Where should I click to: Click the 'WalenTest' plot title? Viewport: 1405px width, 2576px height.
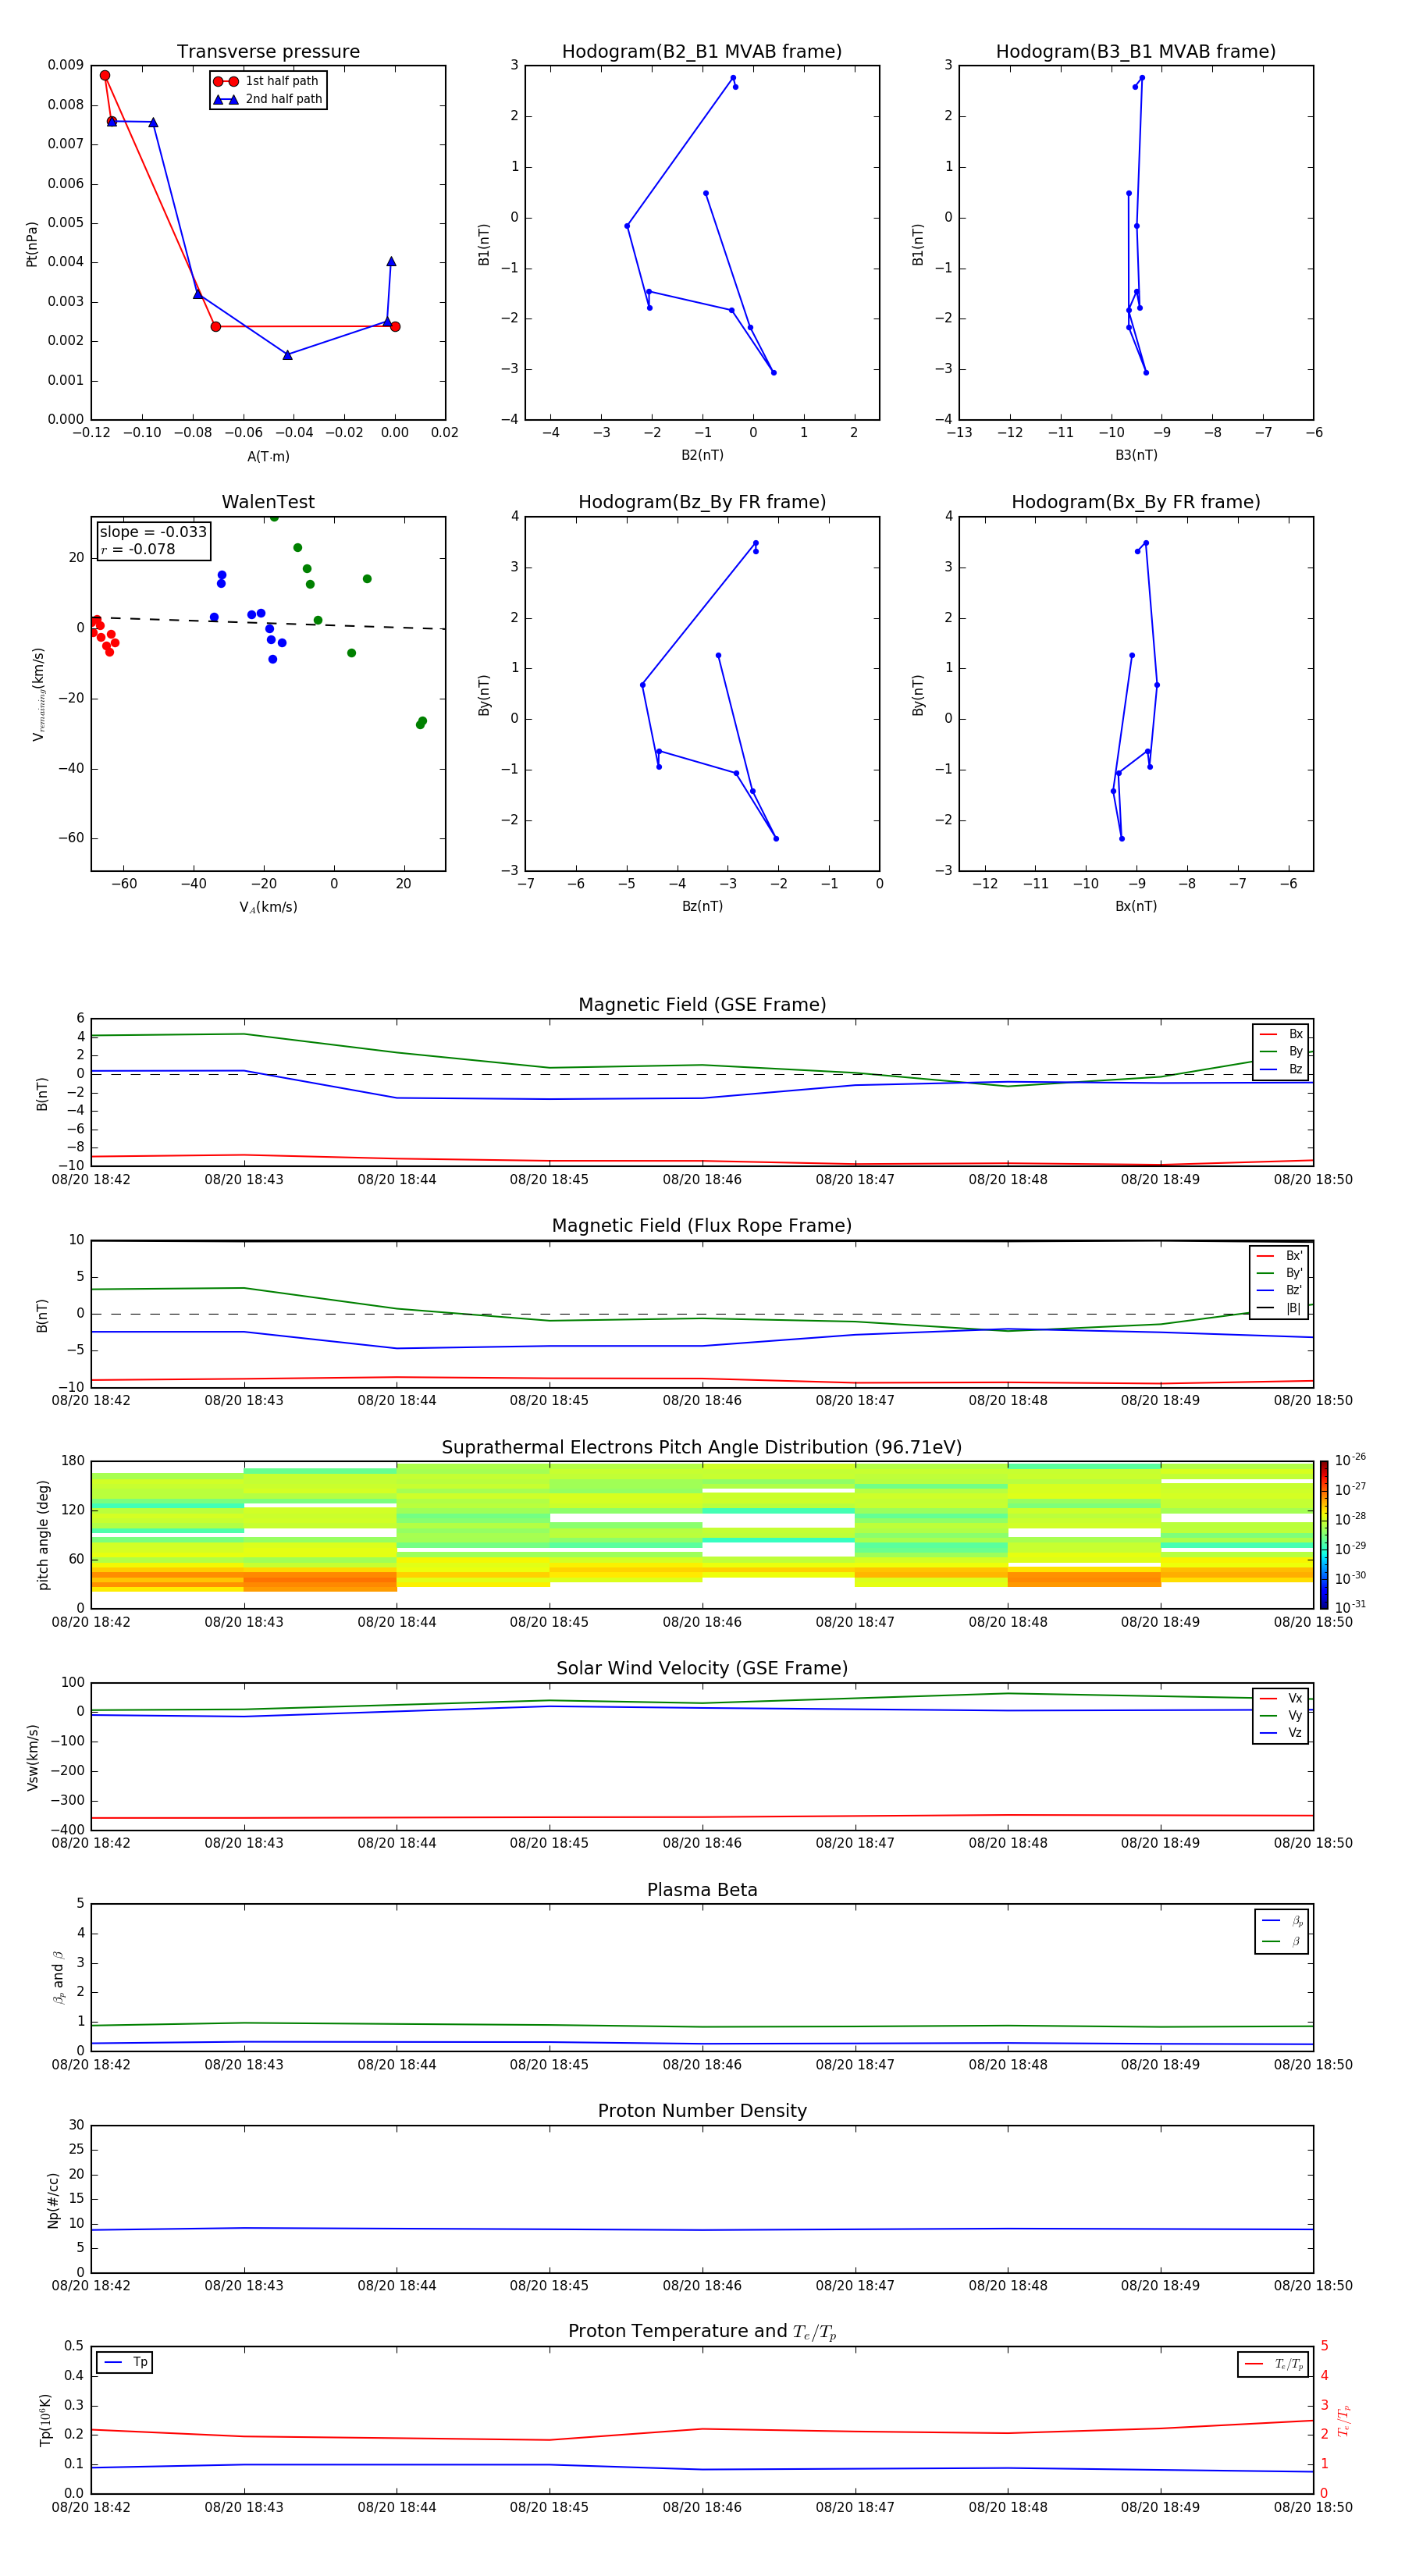tap(268, 502)
